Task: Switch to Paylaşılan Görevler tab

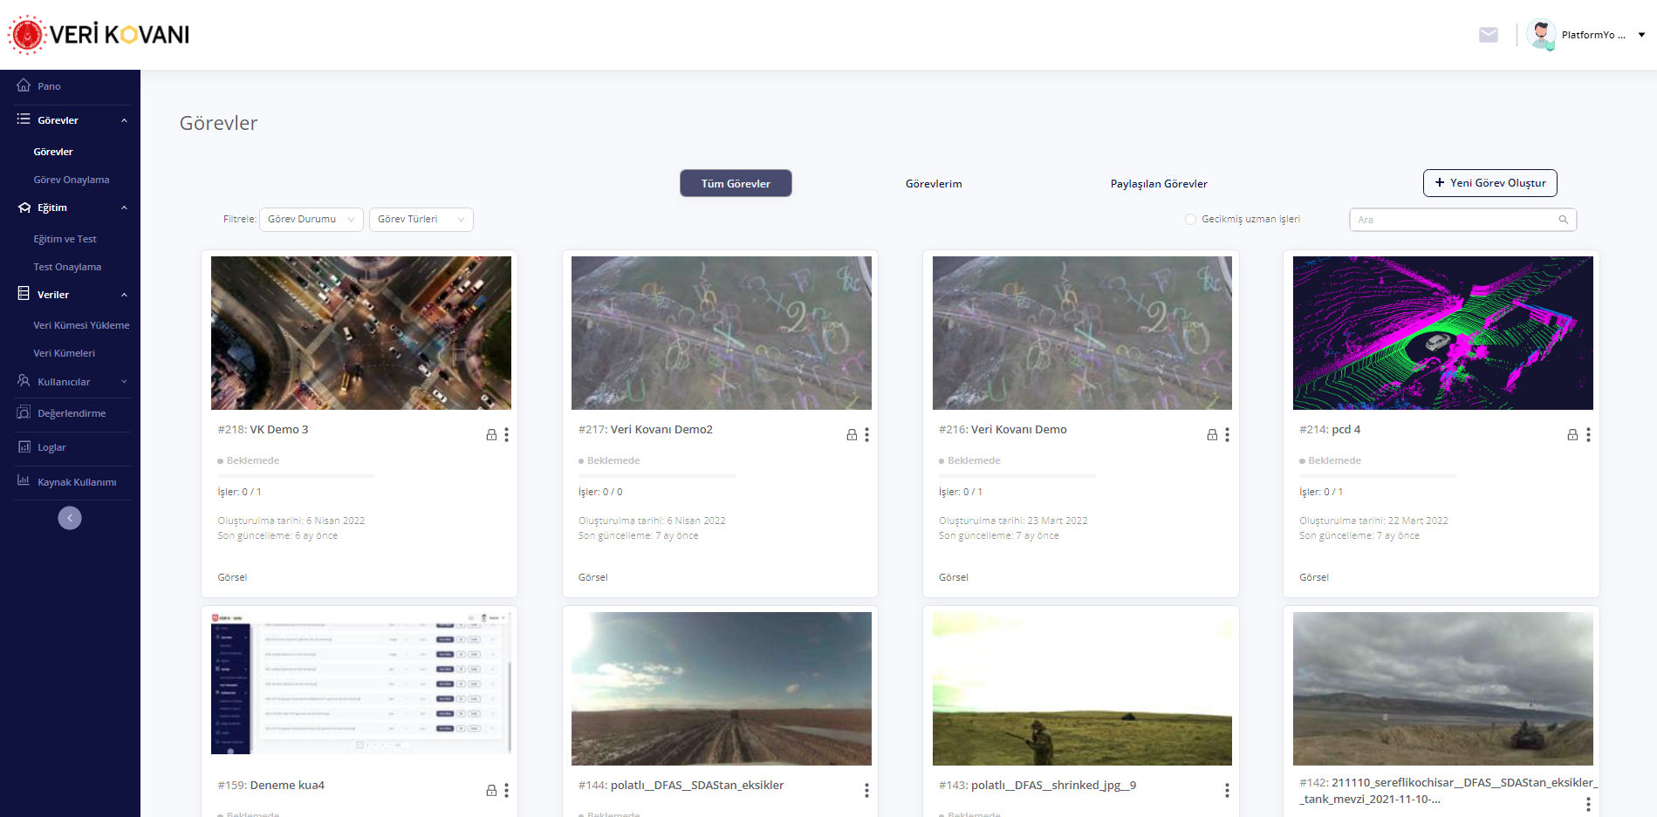Action: [1159, 184]
